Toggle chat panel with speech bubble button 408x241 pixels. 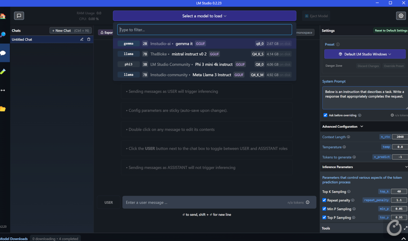point(19,16)
